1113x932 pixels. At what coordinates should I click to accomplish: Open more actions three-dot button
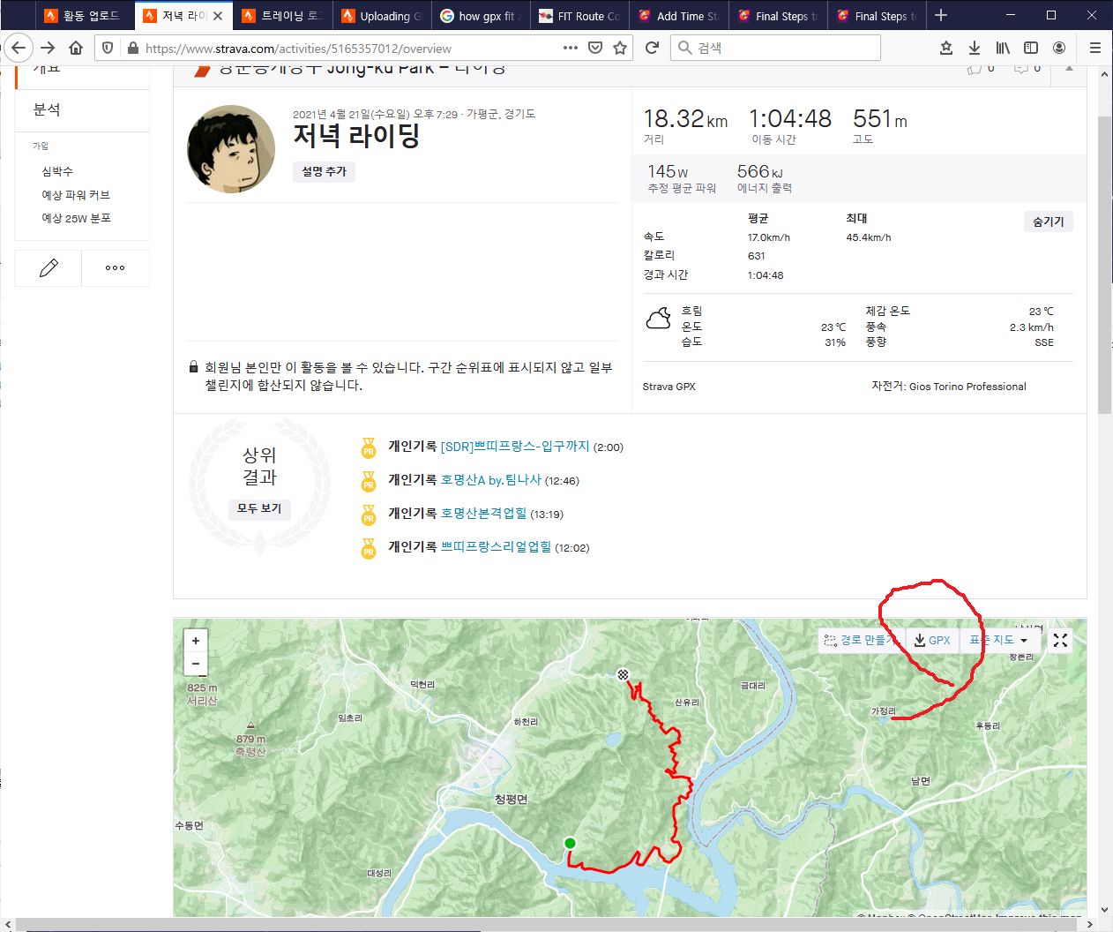(116, 267)
